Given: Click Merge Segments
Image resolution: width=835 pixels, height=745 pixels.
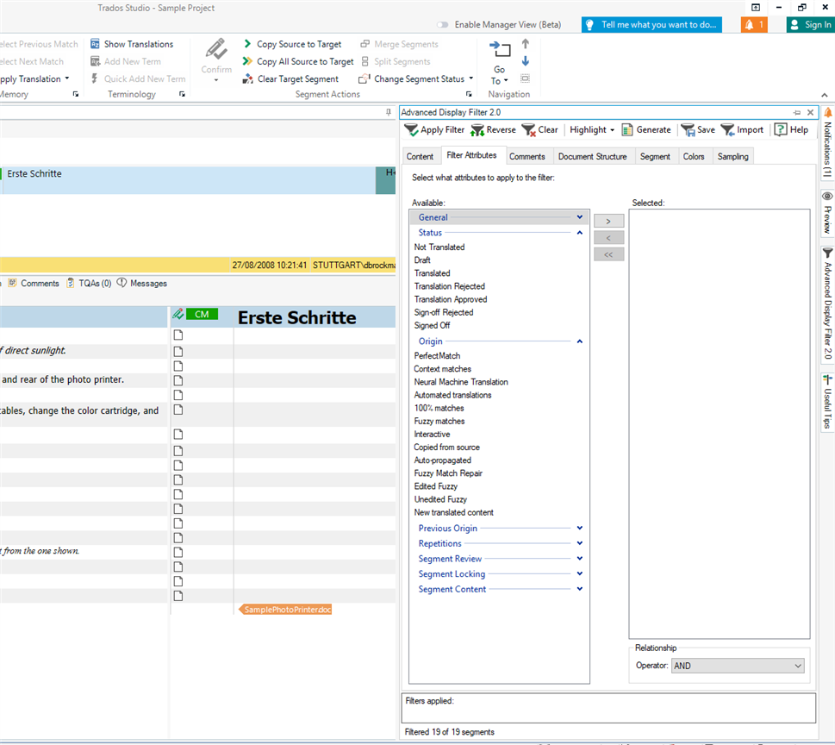Looking at the screenshot, I should point(399,44).
